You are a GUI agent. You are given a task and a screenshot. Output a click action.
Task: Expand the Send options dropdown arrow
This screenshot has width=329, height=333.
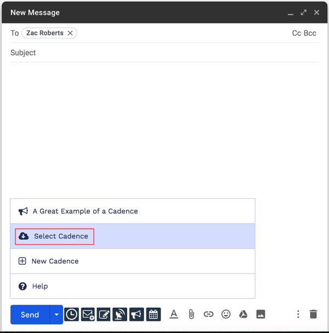pyautogui.click(x=56, y=314)
